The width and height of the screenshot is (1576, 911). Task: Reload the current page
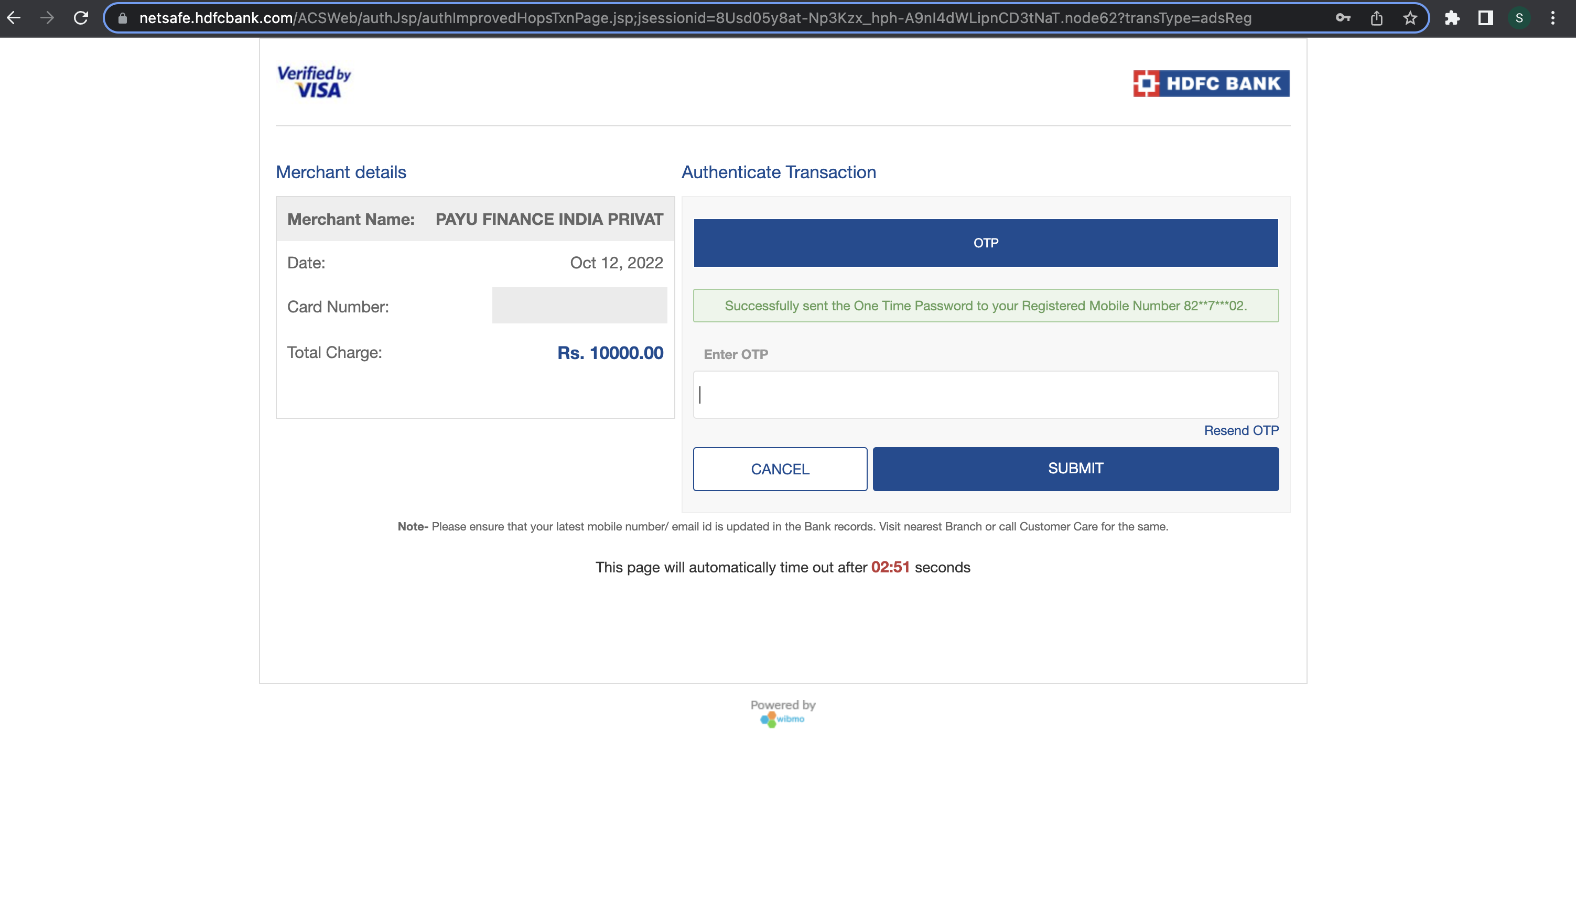pos(81,18)
